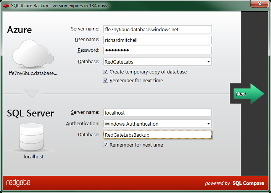The image size is (271, 193).
Task: Toggle Create temporary copy of database checkbox
Action: pos(105,71)
